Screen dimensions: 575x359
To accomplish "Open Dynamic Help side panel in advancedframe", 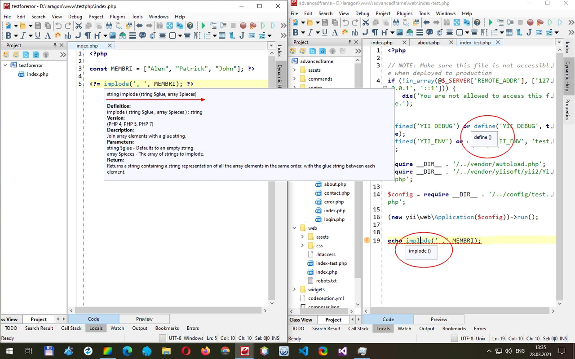I will [567, 76].
